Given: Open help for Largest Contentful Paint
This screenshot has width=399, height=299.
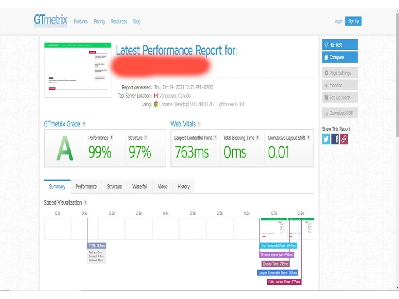Looking at the screenshot, I should [x=215, y=138].
